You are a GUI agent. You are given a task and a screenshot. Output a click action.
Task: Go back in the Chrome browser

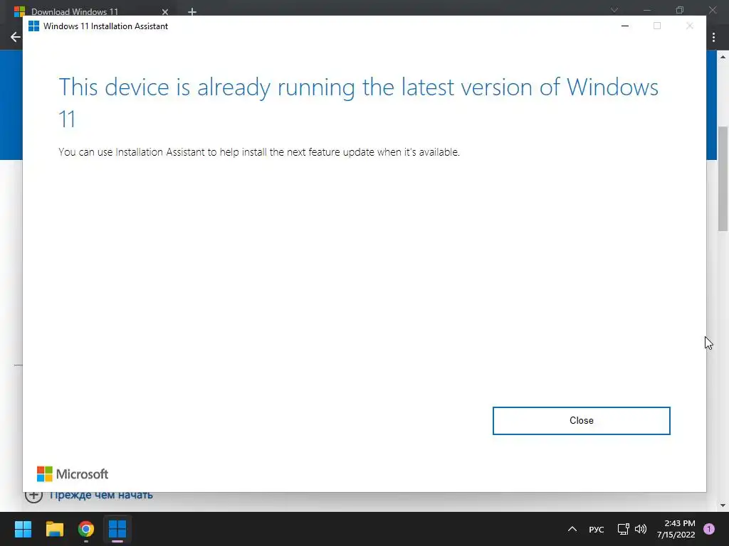pyautogui.click(x=16, y=37)
